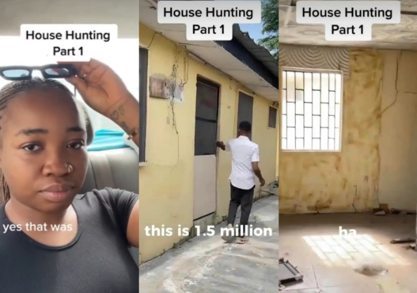Tap the dark door with white lower panel
This screenshot has width=417, height=293.
tap(207, 148)
